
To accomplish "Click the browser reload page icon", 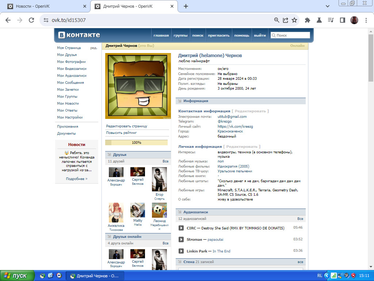I will tap(31, 20).
